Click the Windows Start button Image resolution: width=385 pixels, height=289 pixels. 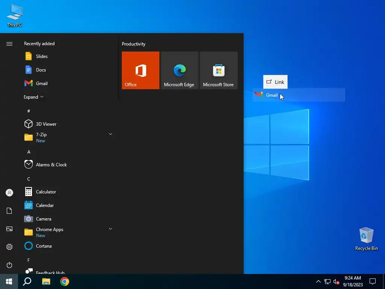9,281
